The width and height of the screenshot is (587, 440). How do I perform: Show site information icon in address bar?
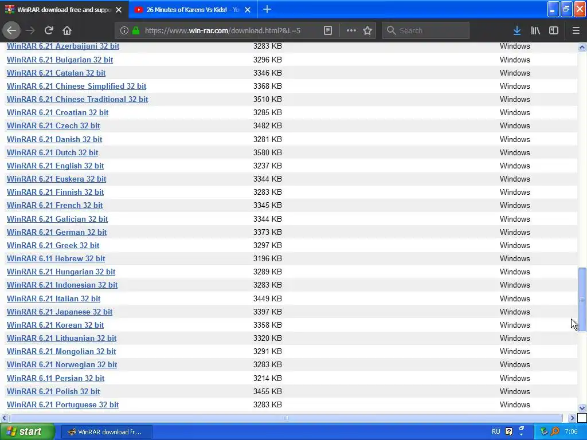(124, 30)
